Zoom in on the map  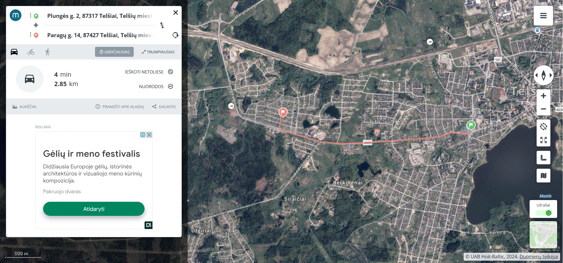[x=543, y=96]
